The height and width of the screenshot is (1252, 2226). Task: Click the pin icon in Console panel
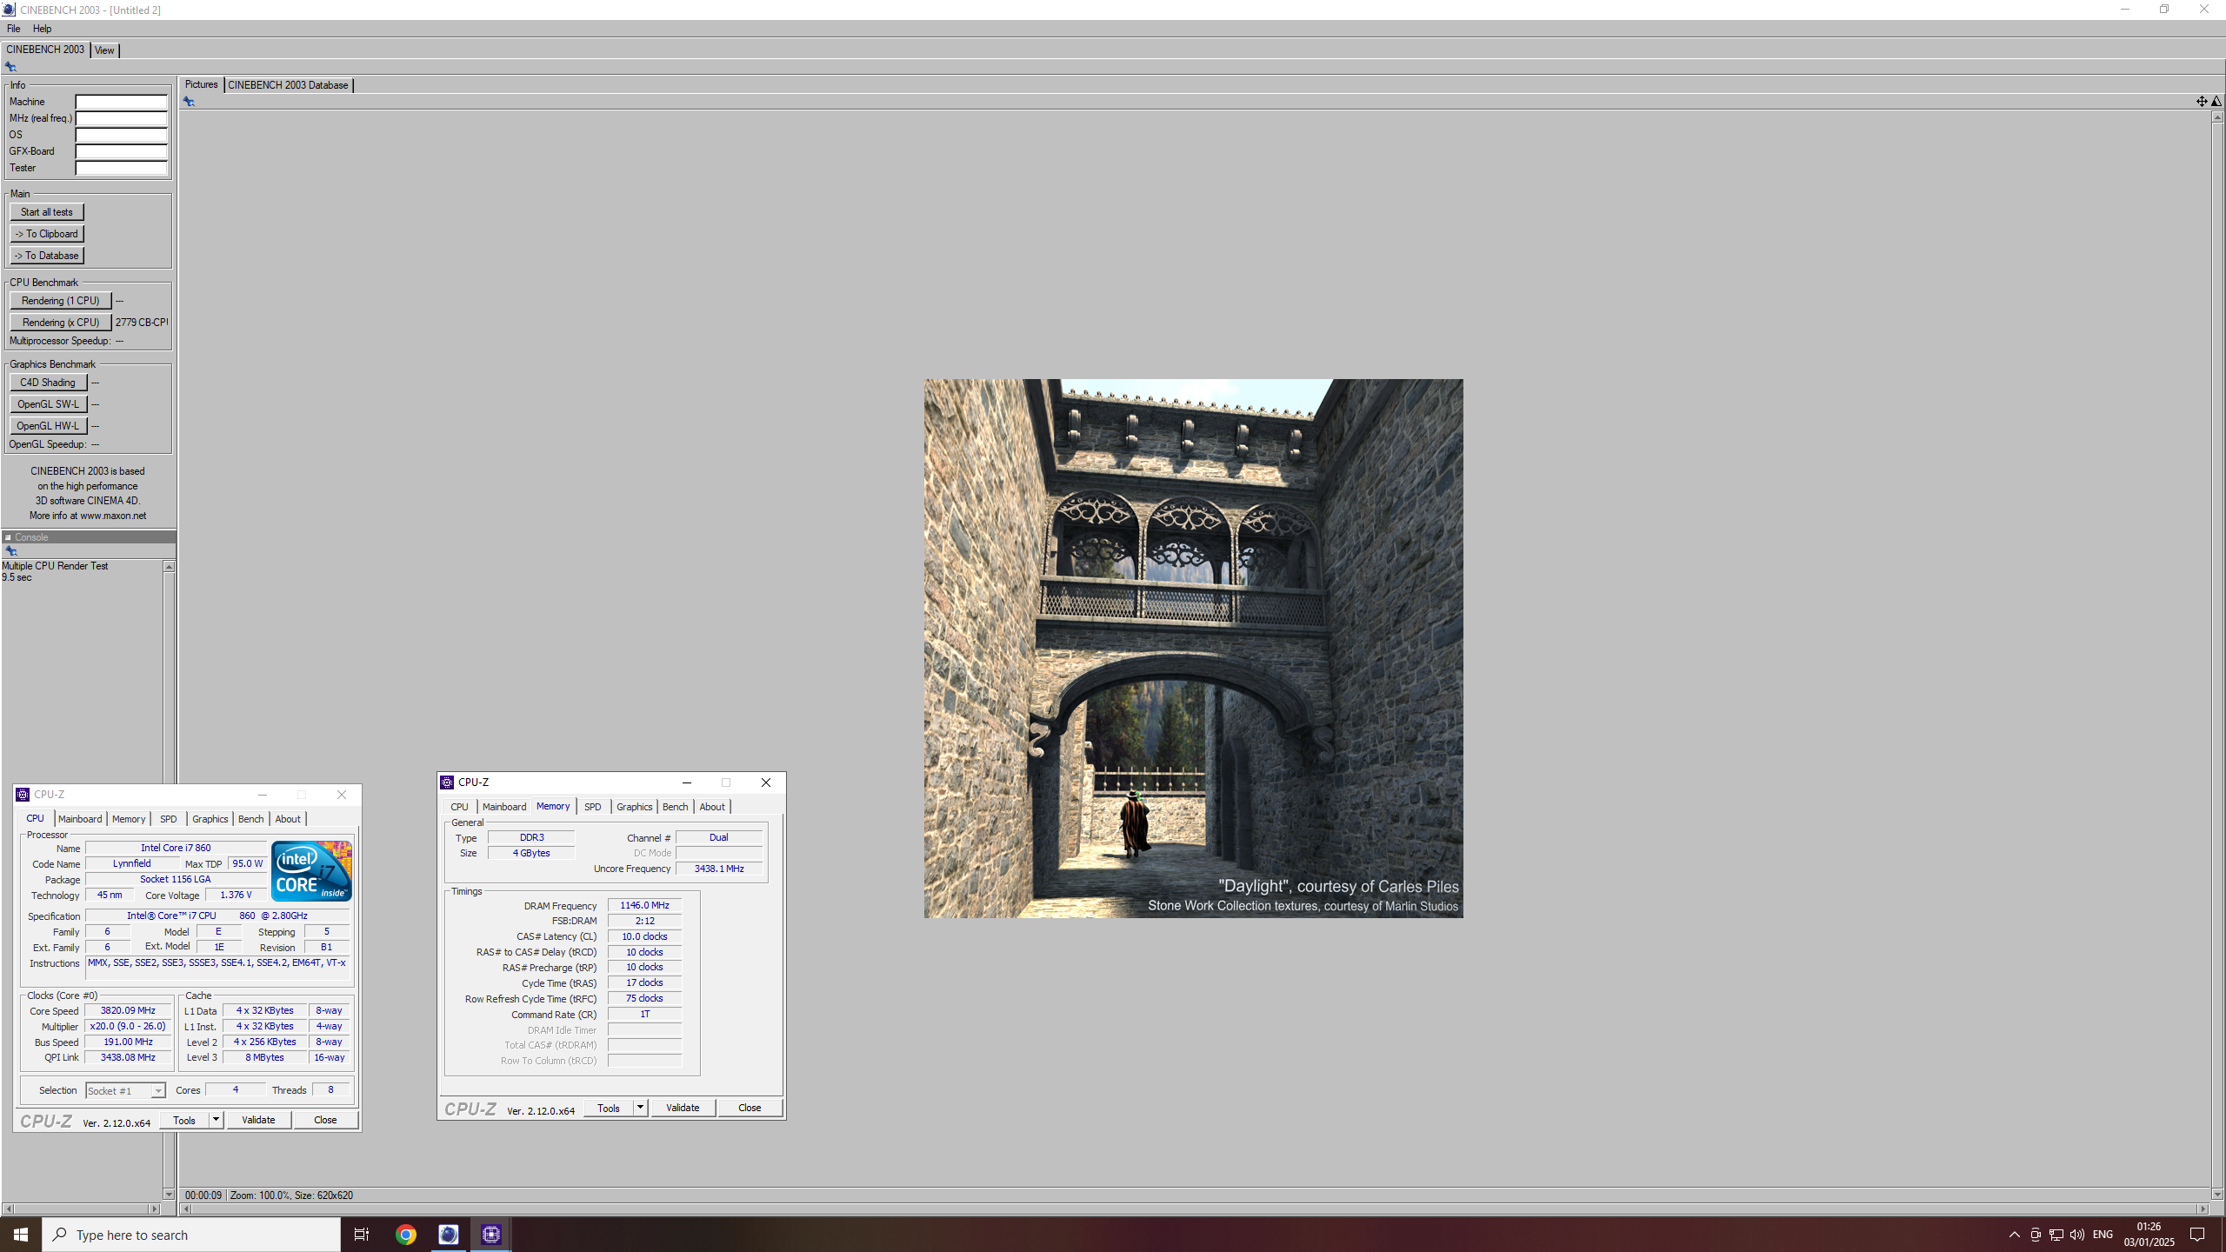(x=11, y=551)
